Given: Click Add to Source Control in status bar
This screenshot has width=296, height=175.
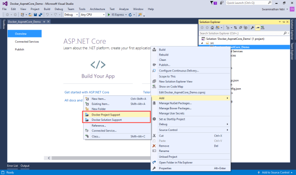Looking at the screenshot, I should (275, 172).
